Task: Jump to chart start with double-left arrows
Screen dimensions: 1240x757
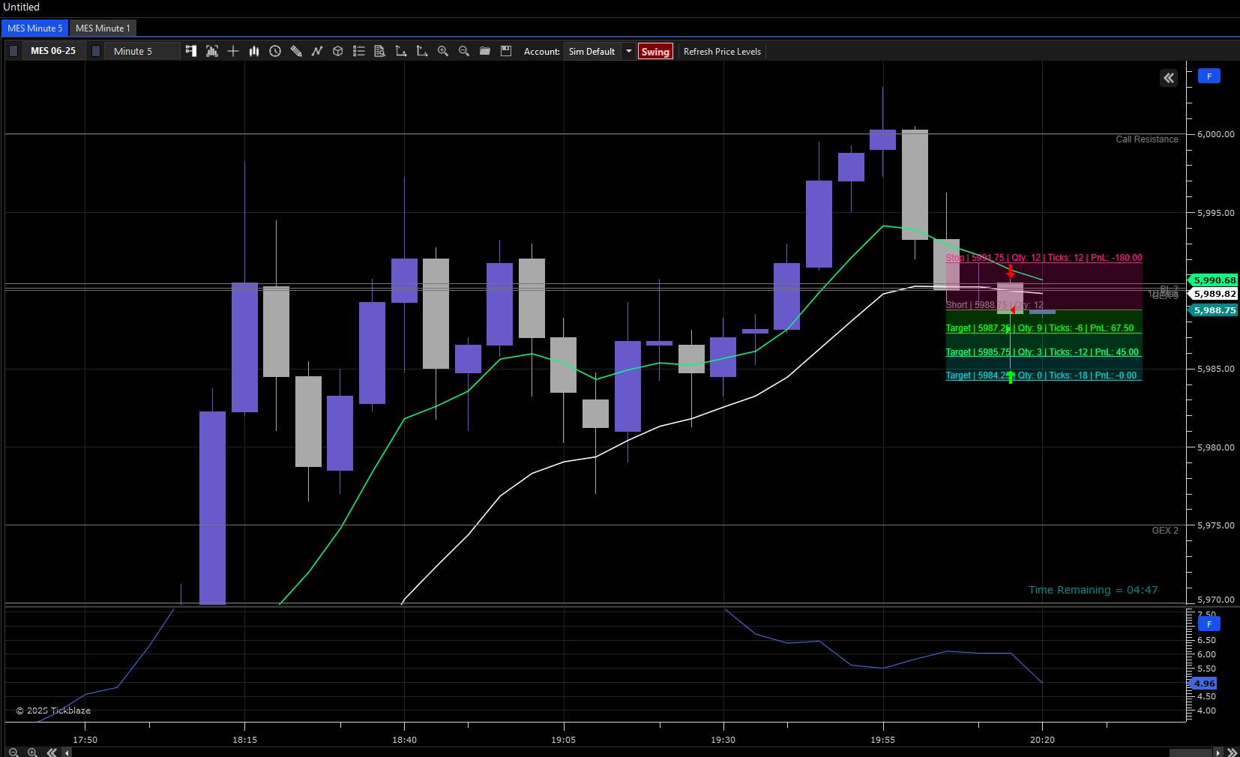Action: point(52,752)
